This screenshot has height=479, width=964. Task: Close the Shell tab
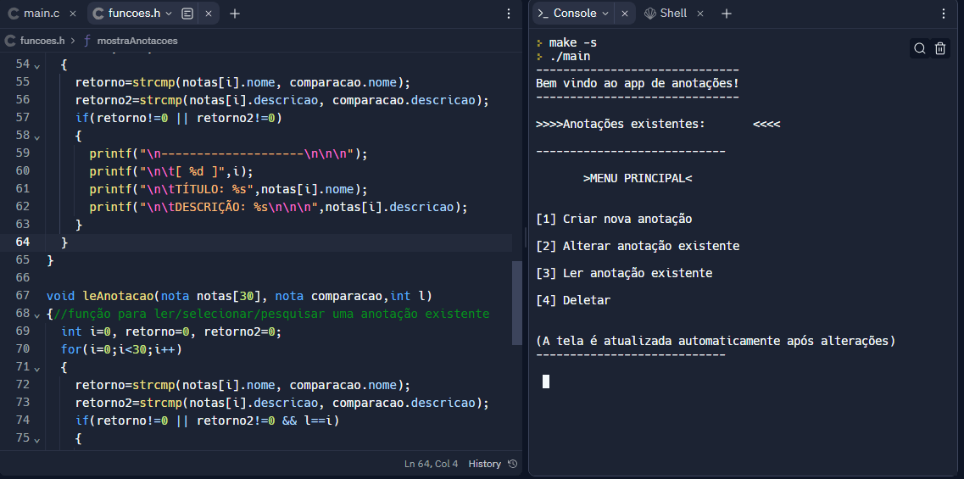699,14
